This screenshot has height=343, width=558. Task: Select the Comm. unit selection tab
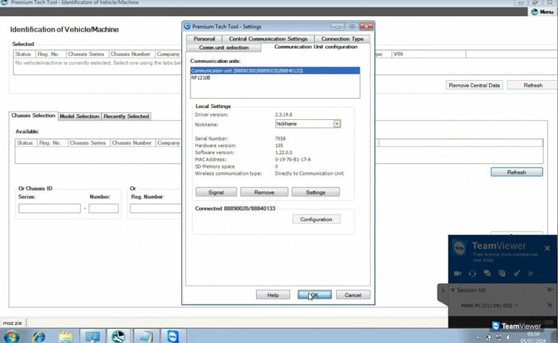tap(224, 47)
